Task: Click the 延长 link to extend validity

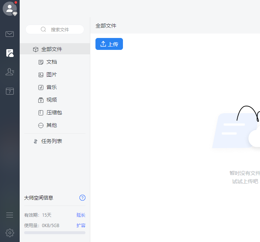Action: (81, 215)
